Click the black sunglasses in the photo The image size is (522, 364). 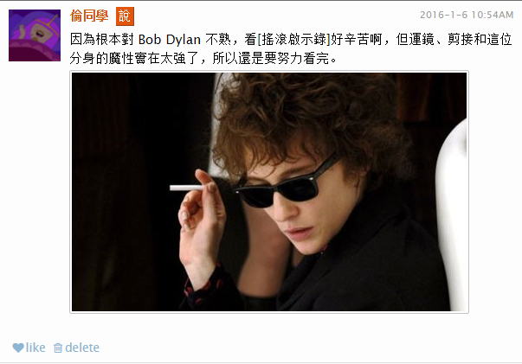[283, 186]
